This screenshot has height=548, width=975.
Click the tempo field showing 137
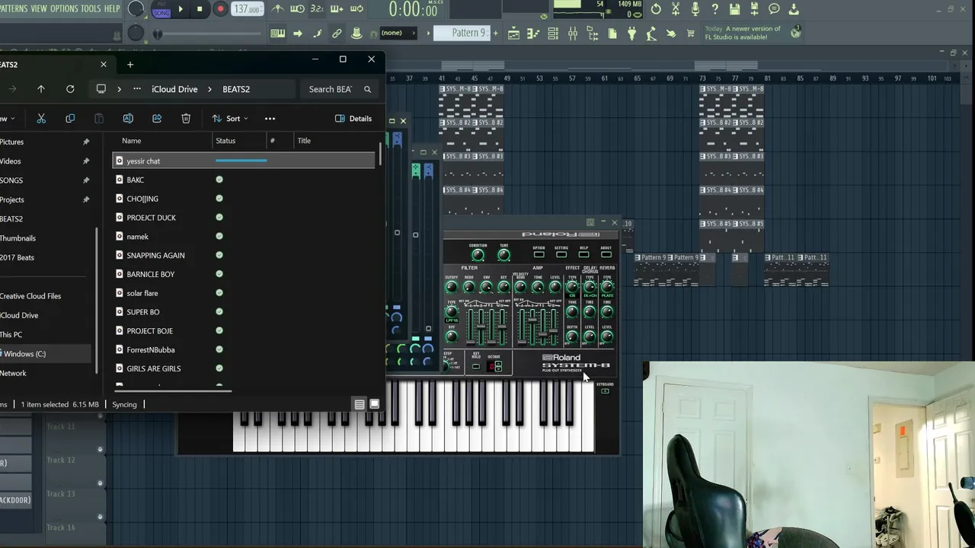click(247, 9)
